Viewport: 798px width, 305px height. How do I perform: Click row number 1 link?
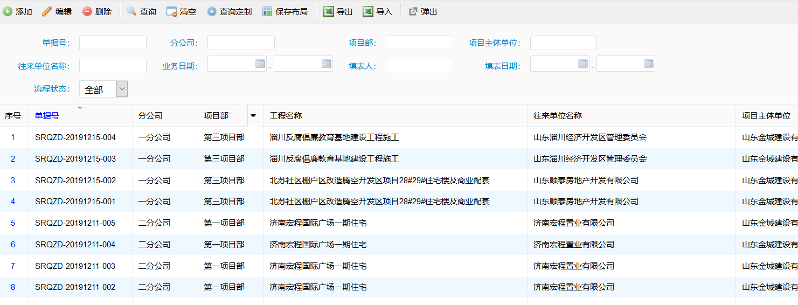pyautogui.click(x=13, y=137)
